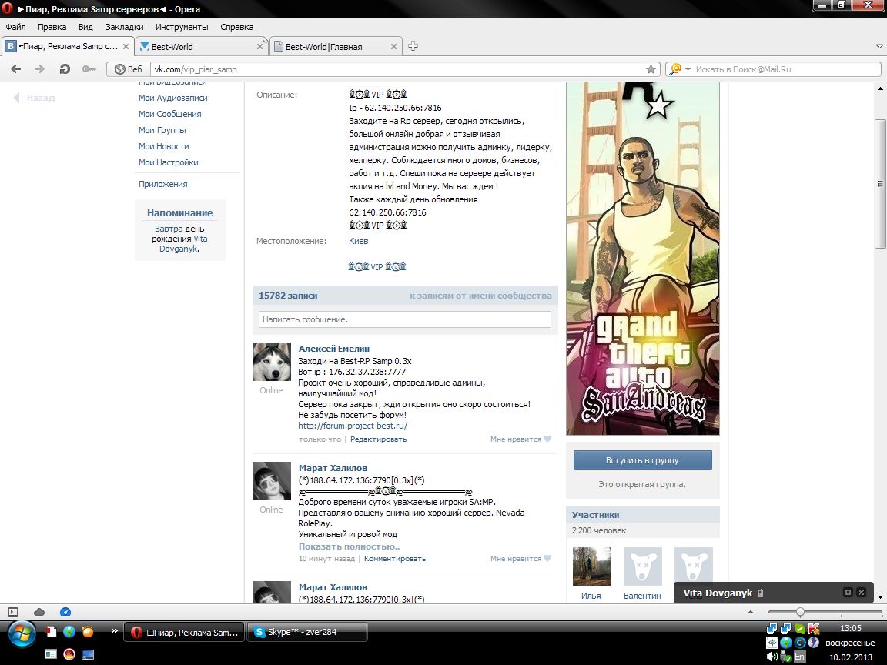
Task: Like Марат Халилов's first post heart
Action: [547, 558]
